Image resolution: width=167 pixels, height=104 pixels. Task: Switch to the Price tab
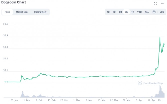[7, 12]
